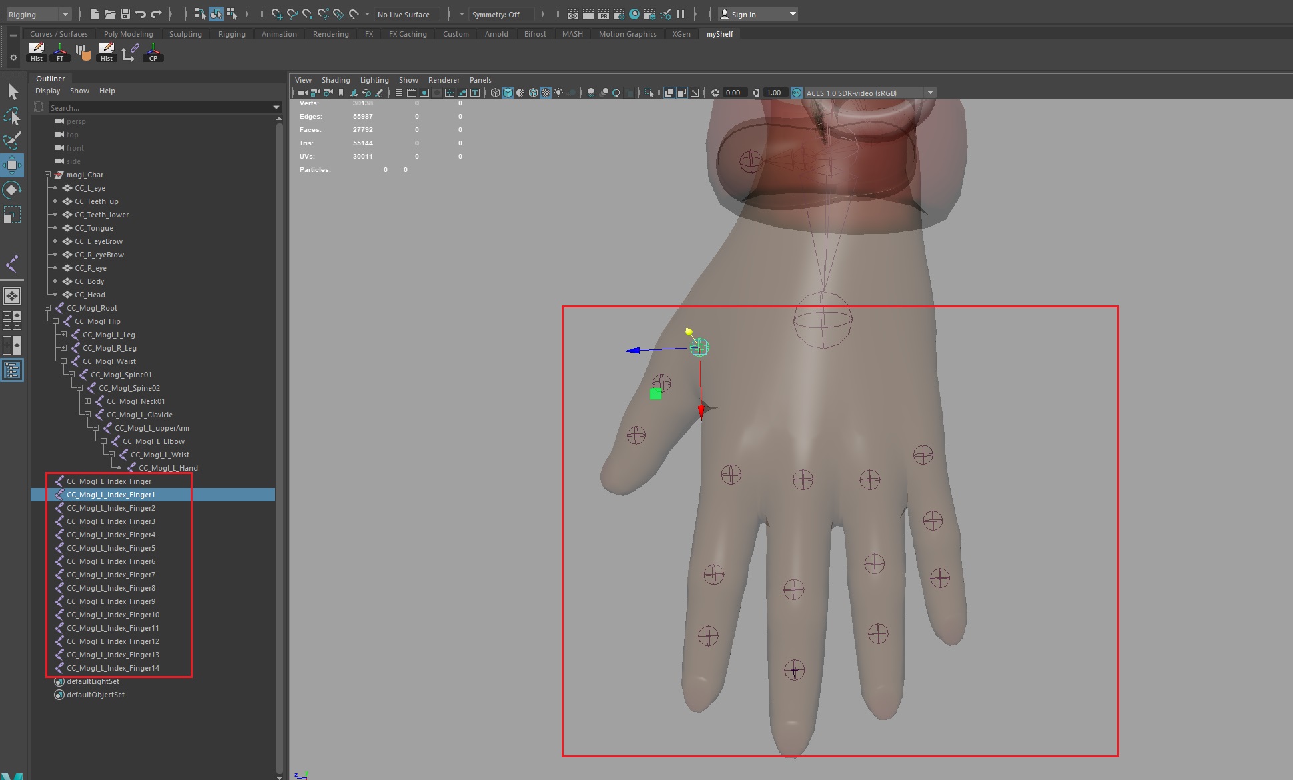
Task: Switch to four view layout
Action: point(12,321)
